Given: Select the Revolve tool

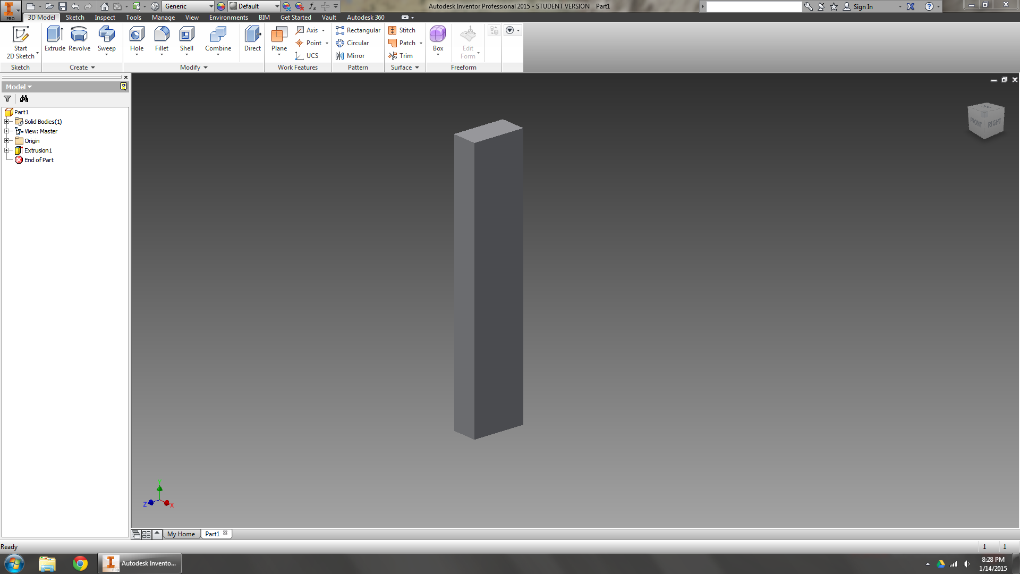Looking at the screenshot, I should [x=79, y=39].
